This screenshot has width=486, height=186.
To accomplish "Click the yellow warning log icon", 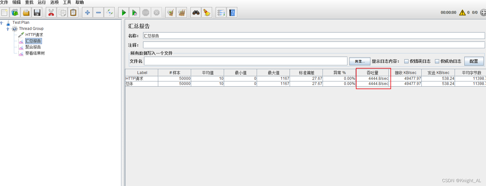I will coord(462,13).
